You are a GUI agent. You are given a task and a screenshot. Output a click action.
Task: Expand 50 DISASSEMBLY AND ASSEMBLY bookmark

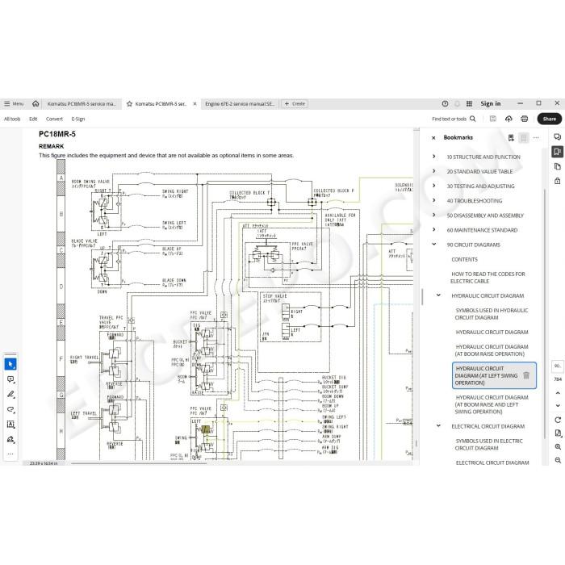coord(434,215)
